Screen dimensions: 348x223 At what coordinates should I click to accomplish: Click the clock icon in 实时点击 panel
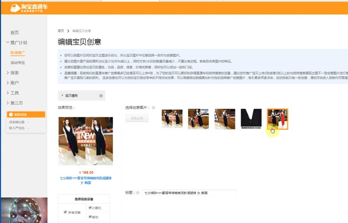pyautogui.click(x=11, y=115)
